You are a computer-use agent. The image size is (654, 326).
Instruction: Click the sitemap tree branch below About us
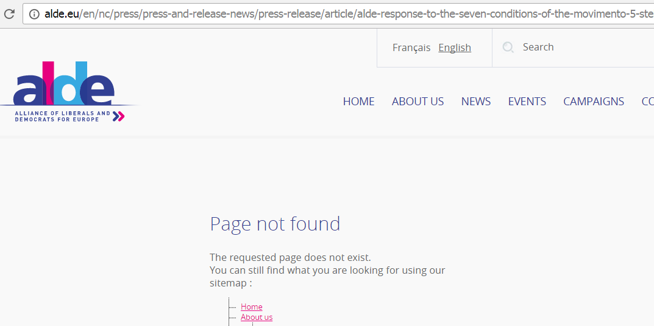[x=252, y=324]
